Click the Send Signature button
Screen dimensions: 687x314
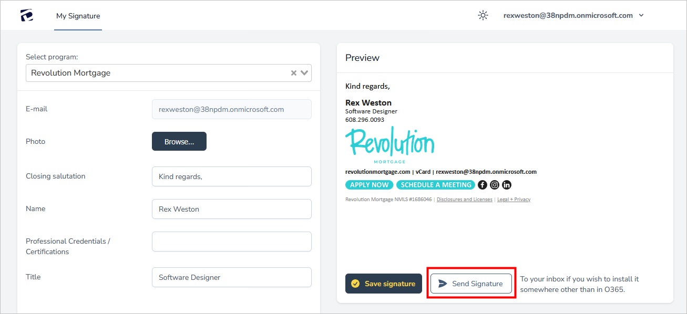point(471,284)
